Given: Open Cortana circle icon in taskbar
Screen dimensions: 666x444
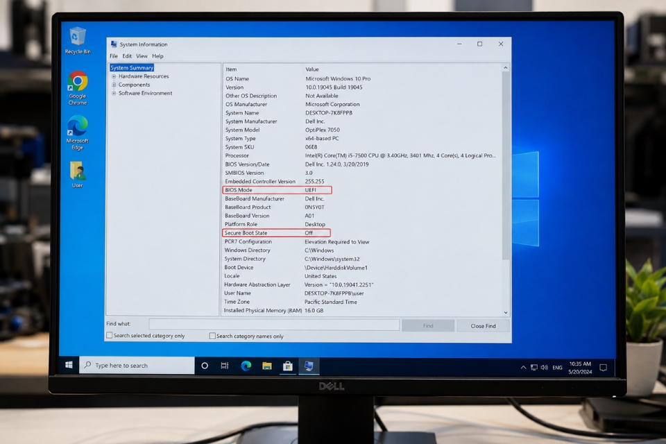Looking at the screenshot, I should pyautogui.click(x=204, y=366).
